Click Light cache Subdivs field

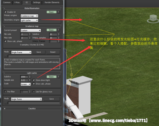tap(24, 77)
